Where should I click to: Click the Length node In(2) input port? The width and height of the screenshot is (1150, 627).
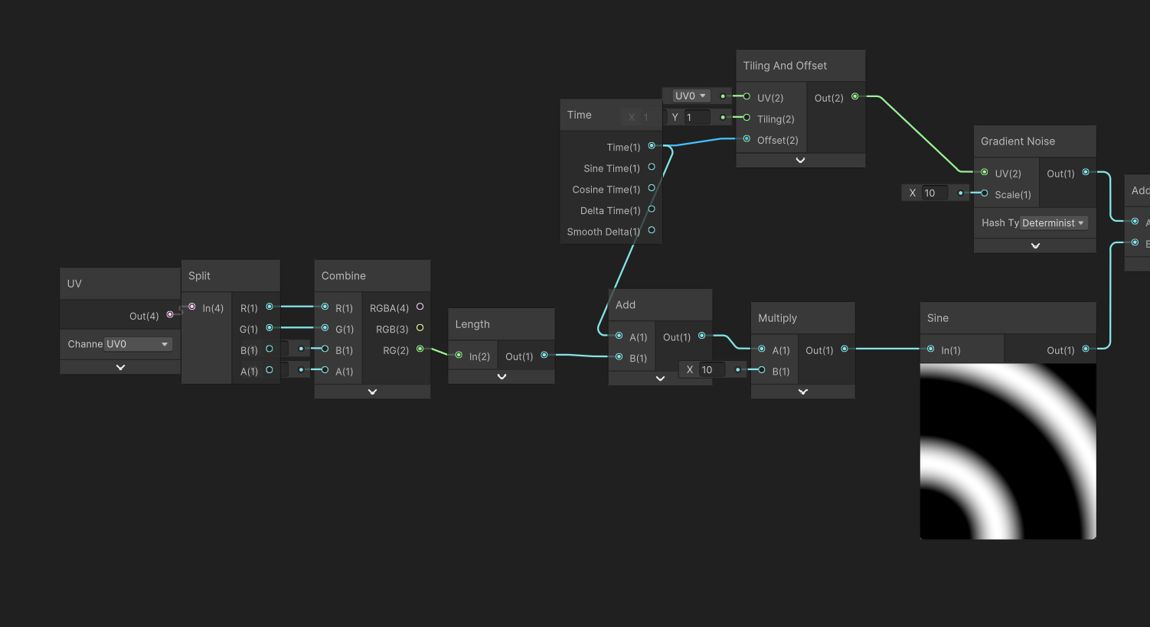[x=459, y=355]
